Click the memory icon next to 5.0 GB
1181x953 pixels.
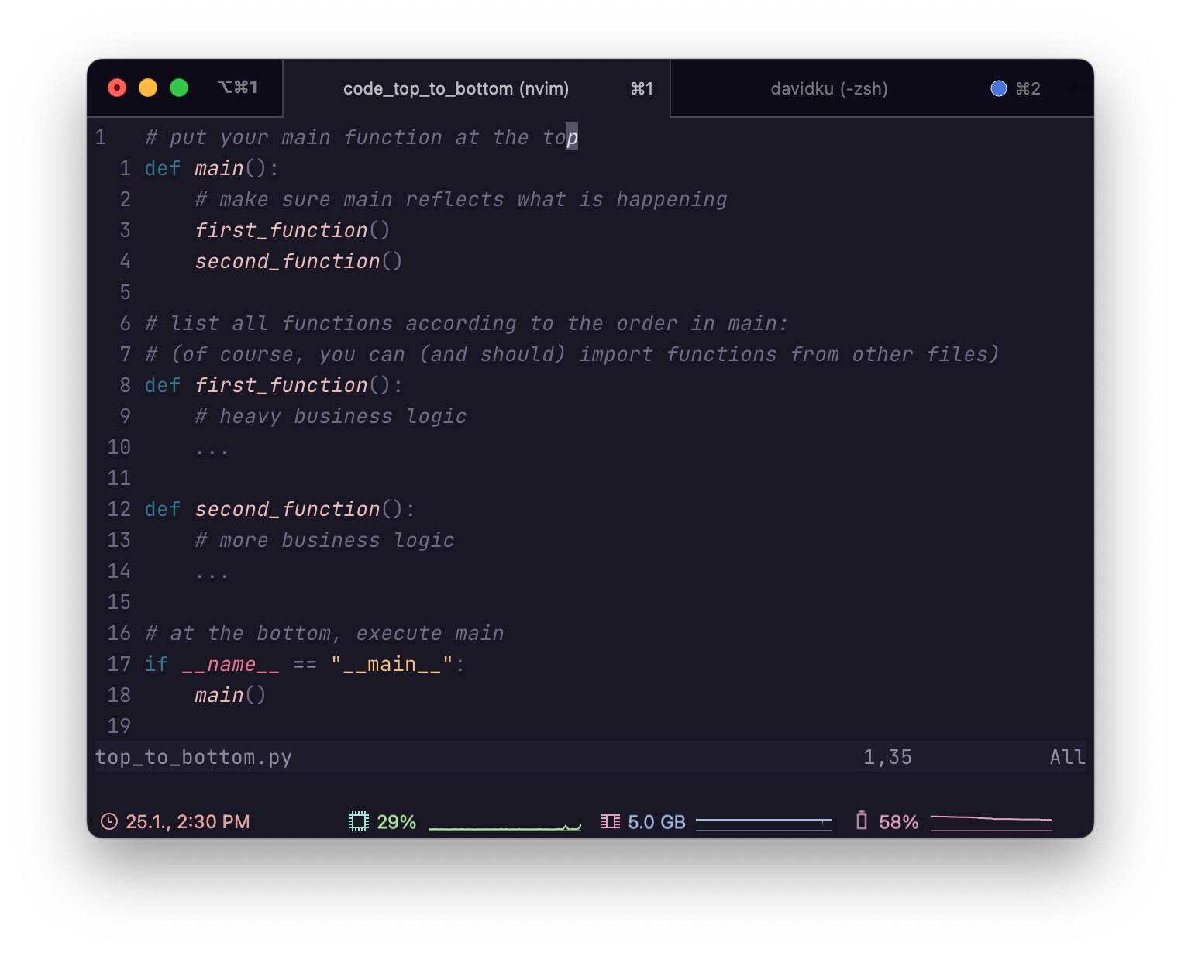(610, 821)
